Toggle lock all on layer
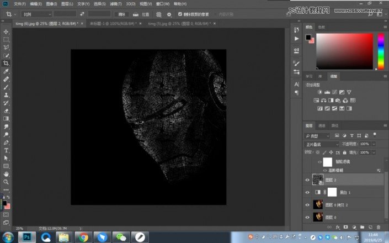Screen dimensions: 389x243 (344, 152)
